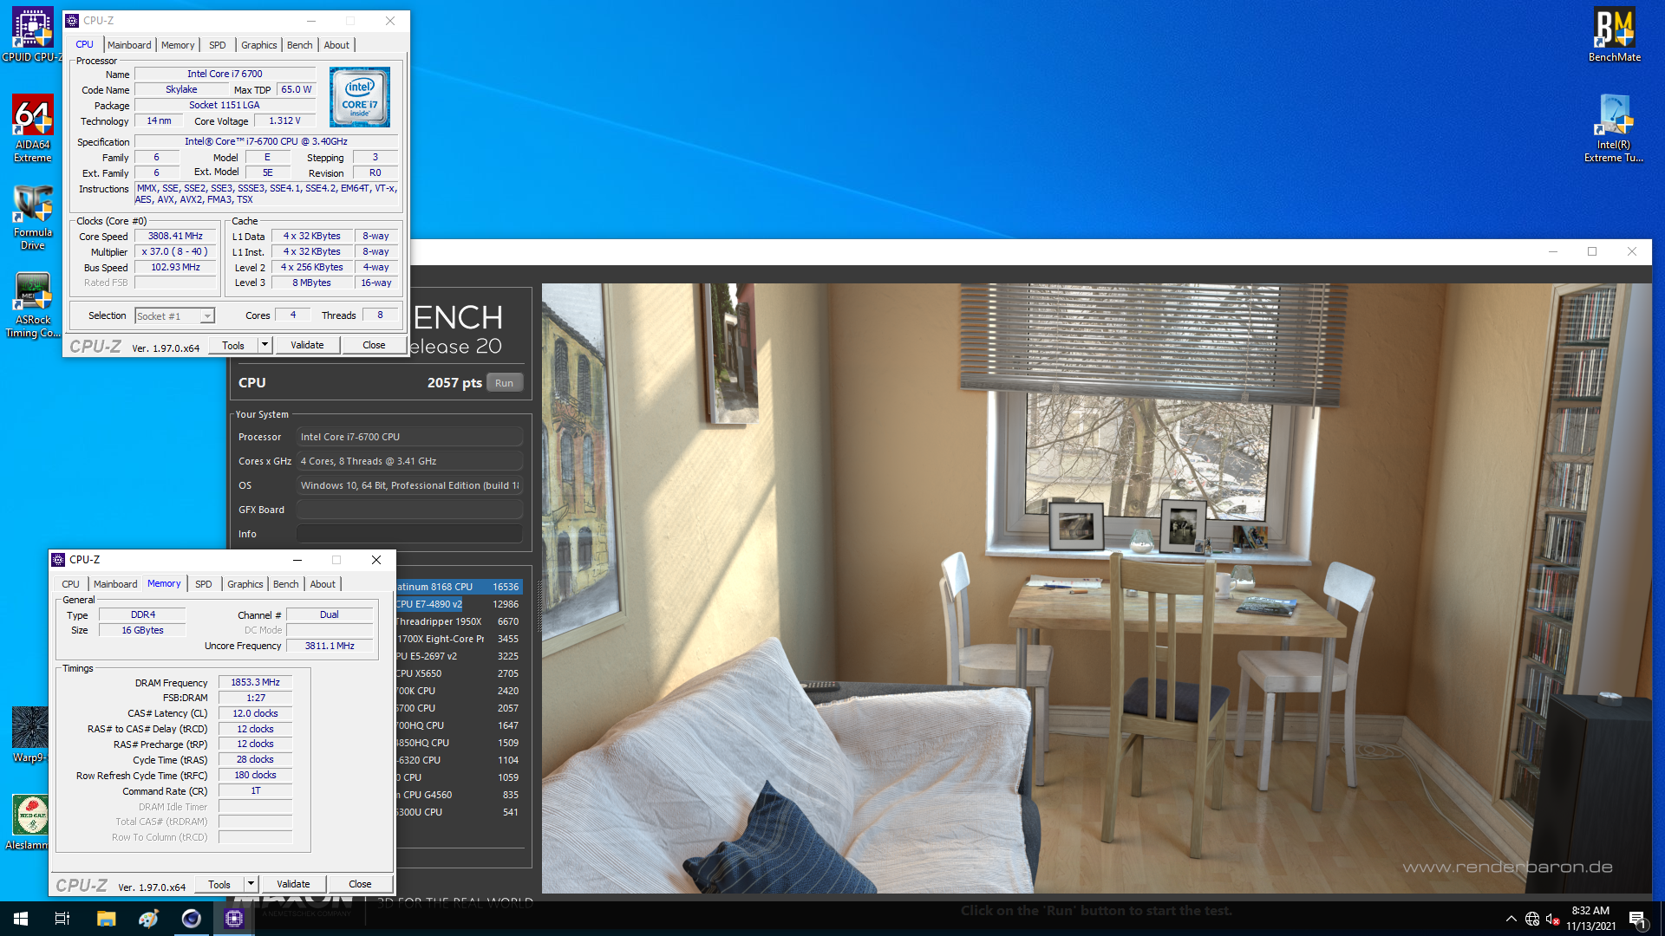The height and width of the screenshot is (936, 1665).
Task: Open the SPD tab in bottom CPU-Z
Action: [x=204, y=584]
